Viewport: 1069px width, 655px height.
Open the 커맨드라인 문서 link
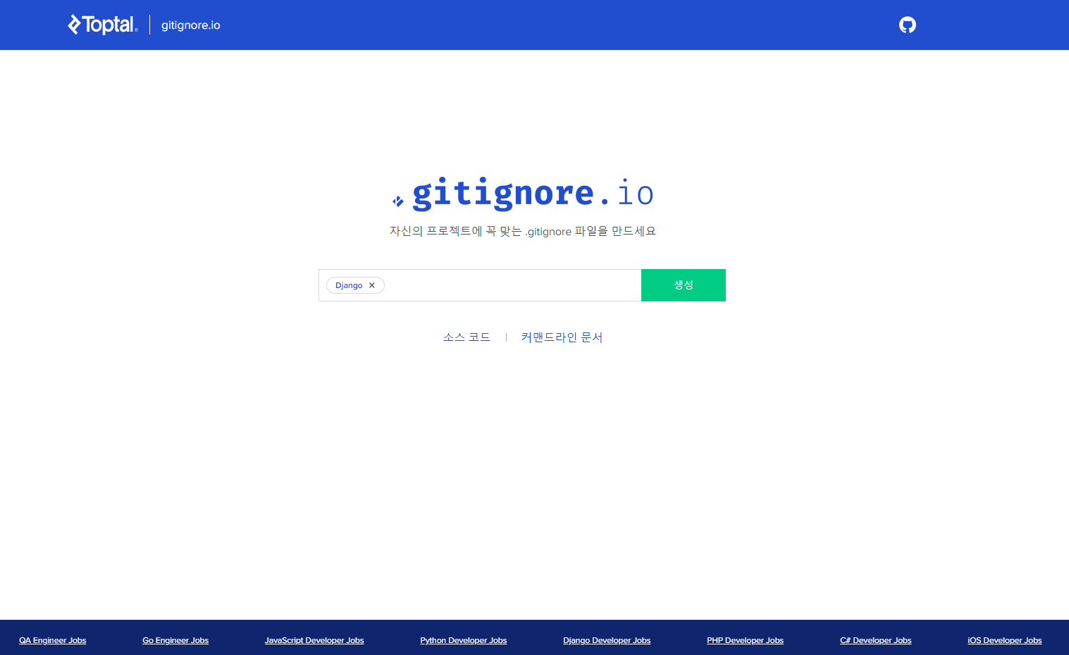[x=562, y=337]
